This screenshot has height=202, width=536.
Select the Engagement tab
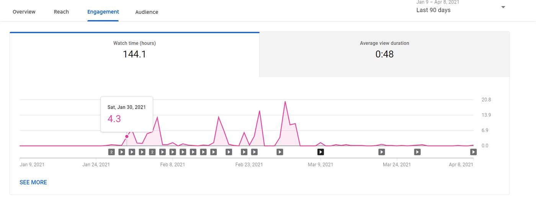tap(103, 12)
